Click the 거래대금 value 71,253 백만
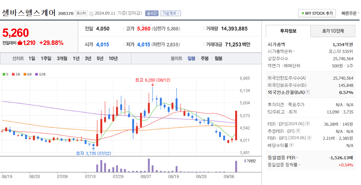This screenshot has width=361, height=185. tap(238, 45)
